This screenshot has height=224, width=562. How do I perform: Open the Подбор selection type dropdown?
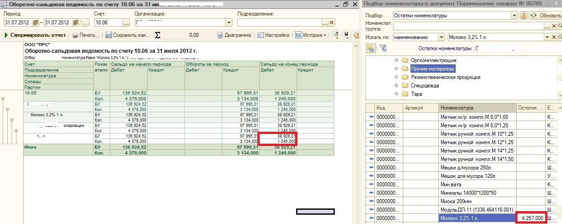pos(514,16)
